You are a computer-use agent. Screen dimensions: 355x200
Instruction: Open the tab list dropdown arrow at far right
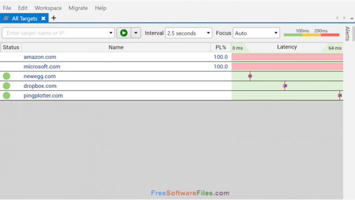click(x=352, y=18)
